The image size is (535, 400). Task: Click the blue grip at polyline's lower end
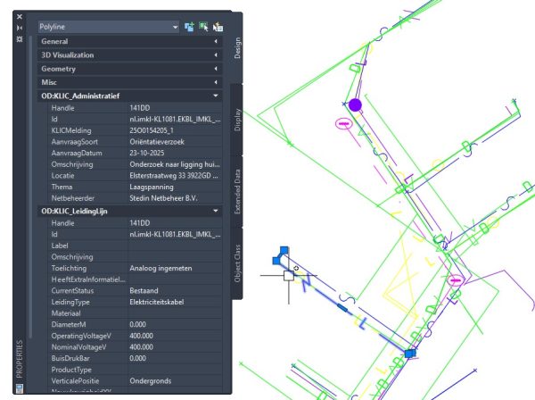[x=409, y=354]
